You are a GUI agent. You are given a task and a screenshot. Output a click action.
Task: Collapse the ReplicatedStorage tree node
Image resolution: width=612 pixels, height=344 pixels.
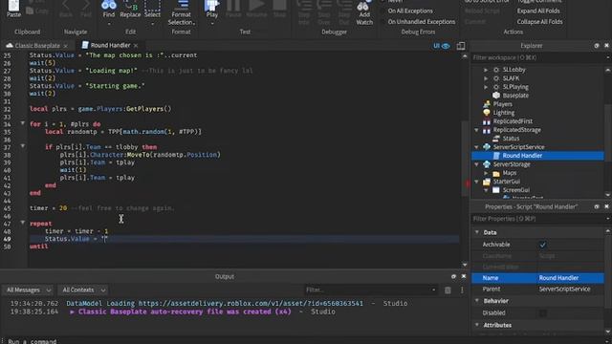tap(476, 130)
